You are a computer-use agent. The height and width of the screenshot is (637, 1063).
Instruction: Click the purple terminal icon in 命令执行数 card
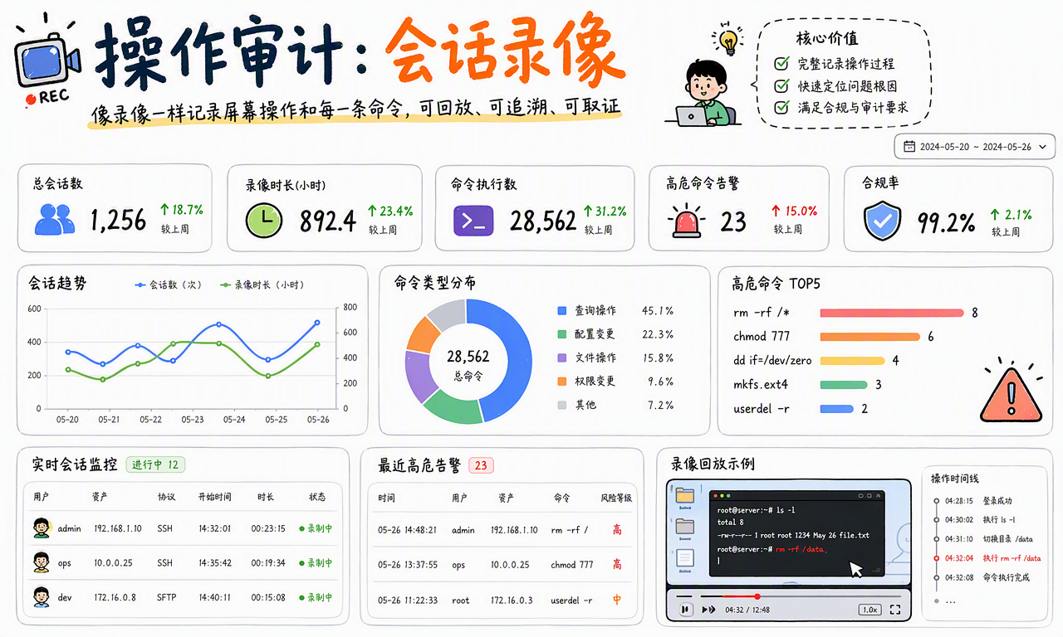coord(473,220)
